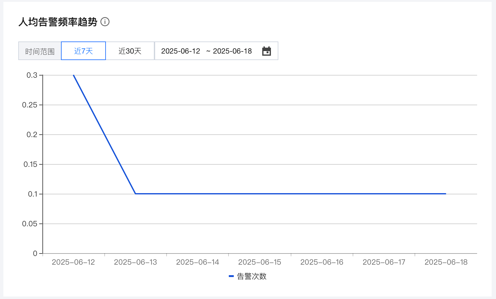496x299 pixels.
Task: Click the line endpoint above 2025-06-18
Action: pos(446,194)
